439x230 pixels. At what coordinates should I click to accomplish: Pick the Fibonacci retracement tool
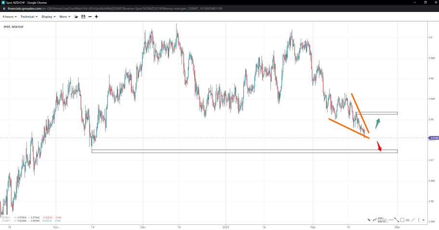380,220
